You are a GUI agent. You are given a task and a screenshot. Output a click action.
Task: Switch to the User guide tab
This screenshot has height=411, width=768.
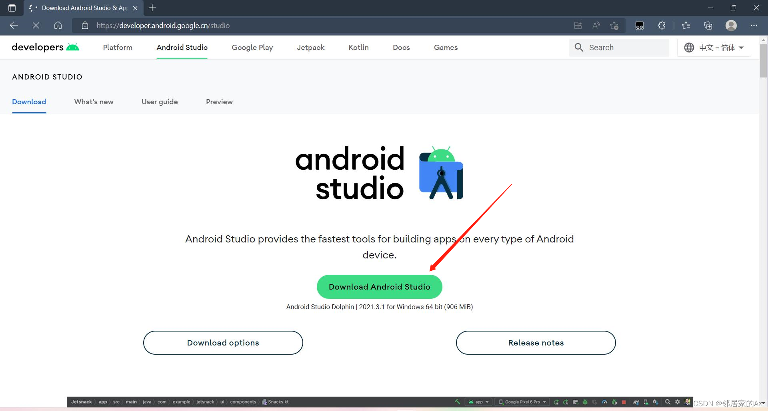[x=160, y=102]
